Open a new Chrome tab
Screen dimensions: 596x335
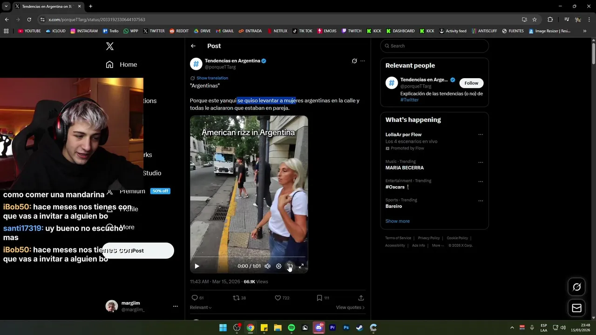(x=90, y=7)
